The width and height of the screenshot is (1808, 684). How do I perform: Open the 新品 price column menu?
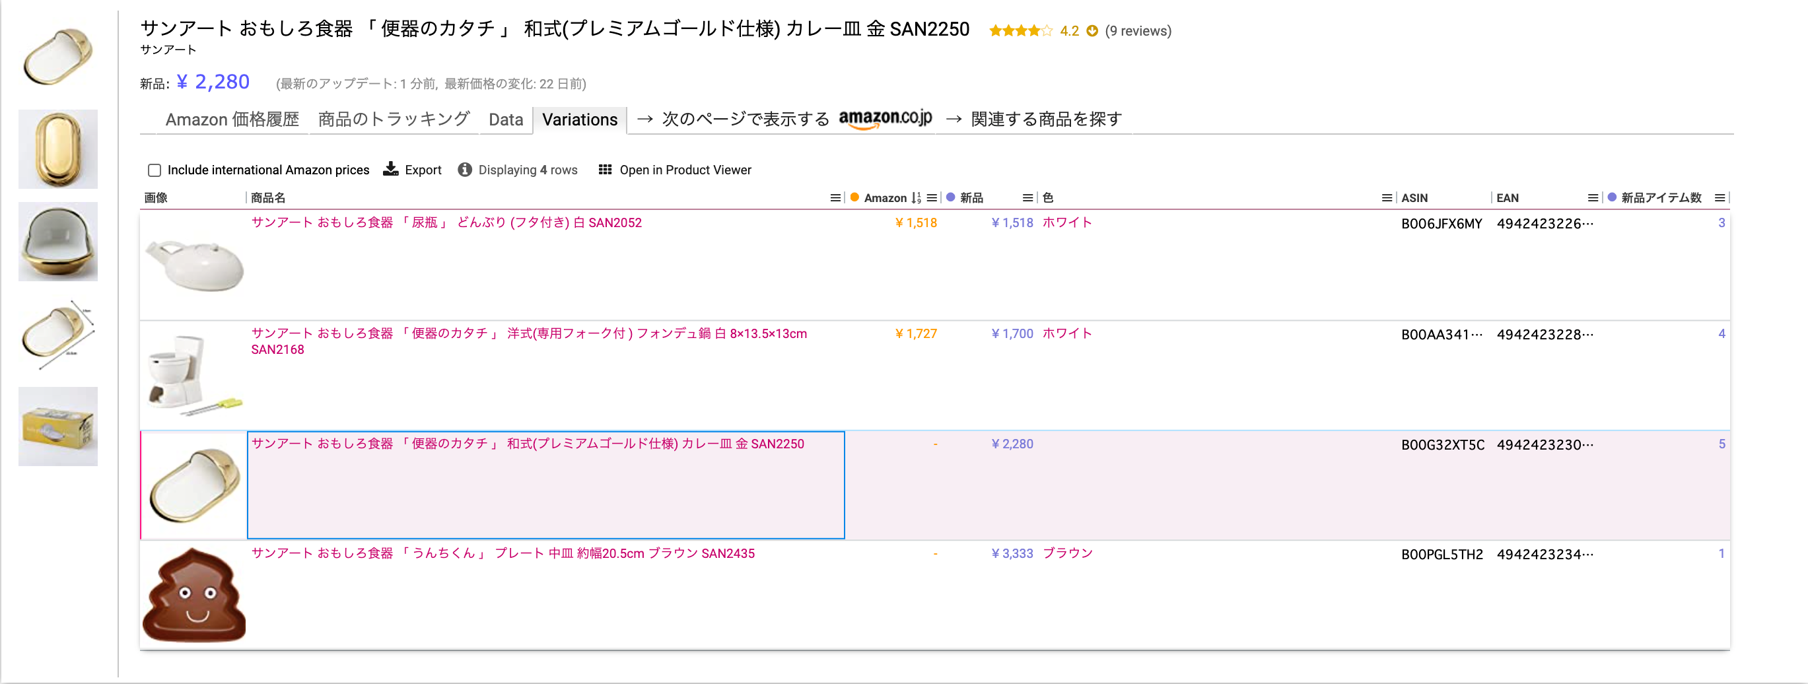(1027, 198)
